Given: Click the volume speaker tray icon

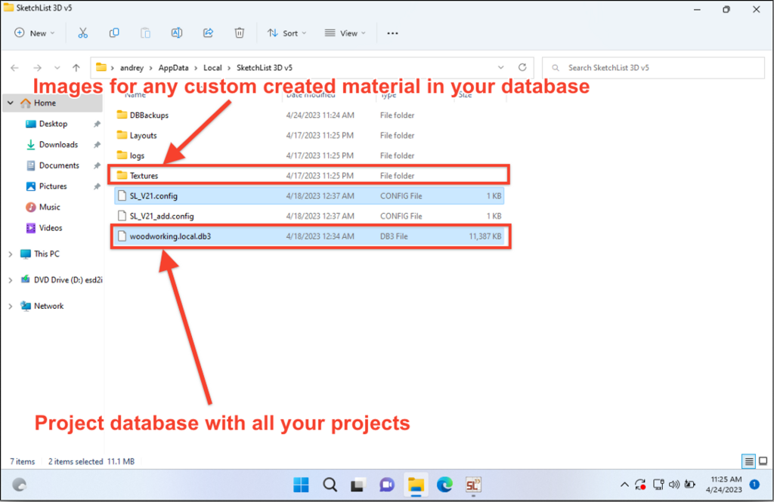Looking at the screenshot, I should point(673,485).
